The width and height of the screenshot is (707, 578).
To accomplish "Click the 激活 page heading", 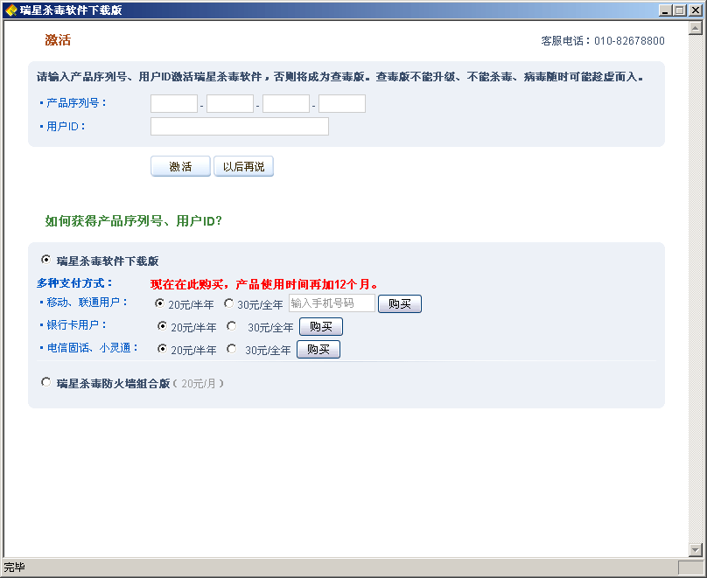I will click(58, 40).
